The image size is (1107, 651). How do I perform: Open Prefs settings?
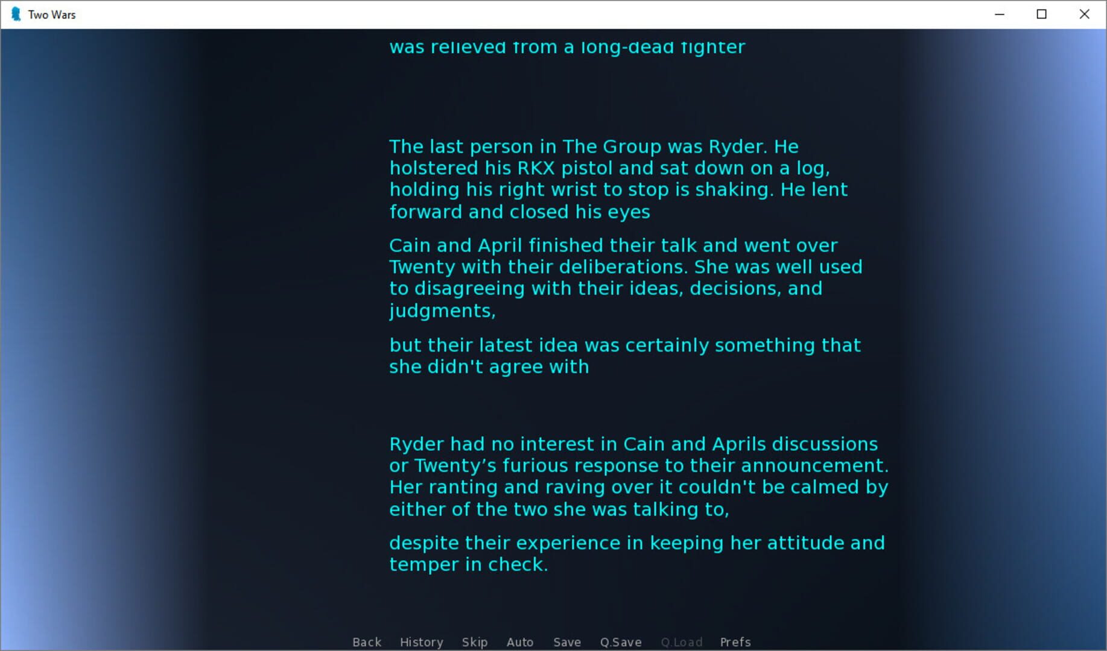pos(735,642)
